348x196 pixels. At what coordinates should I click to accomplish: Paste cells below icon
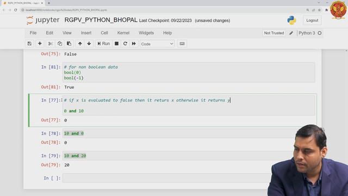pyautogui.click(x=69, y=44)
